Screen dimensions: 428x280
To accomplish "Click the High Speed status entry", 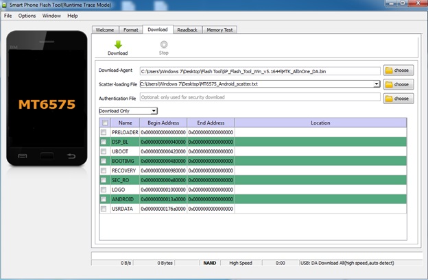I will pyautogui.click(x=241, y=263).
